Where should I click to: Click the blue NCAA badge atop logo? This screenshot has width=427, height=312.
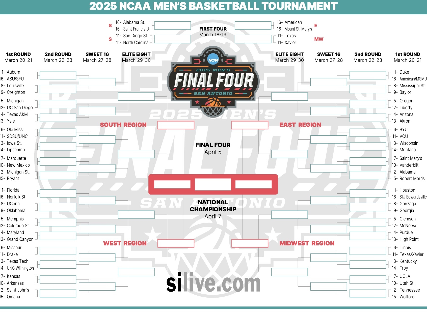213,60
